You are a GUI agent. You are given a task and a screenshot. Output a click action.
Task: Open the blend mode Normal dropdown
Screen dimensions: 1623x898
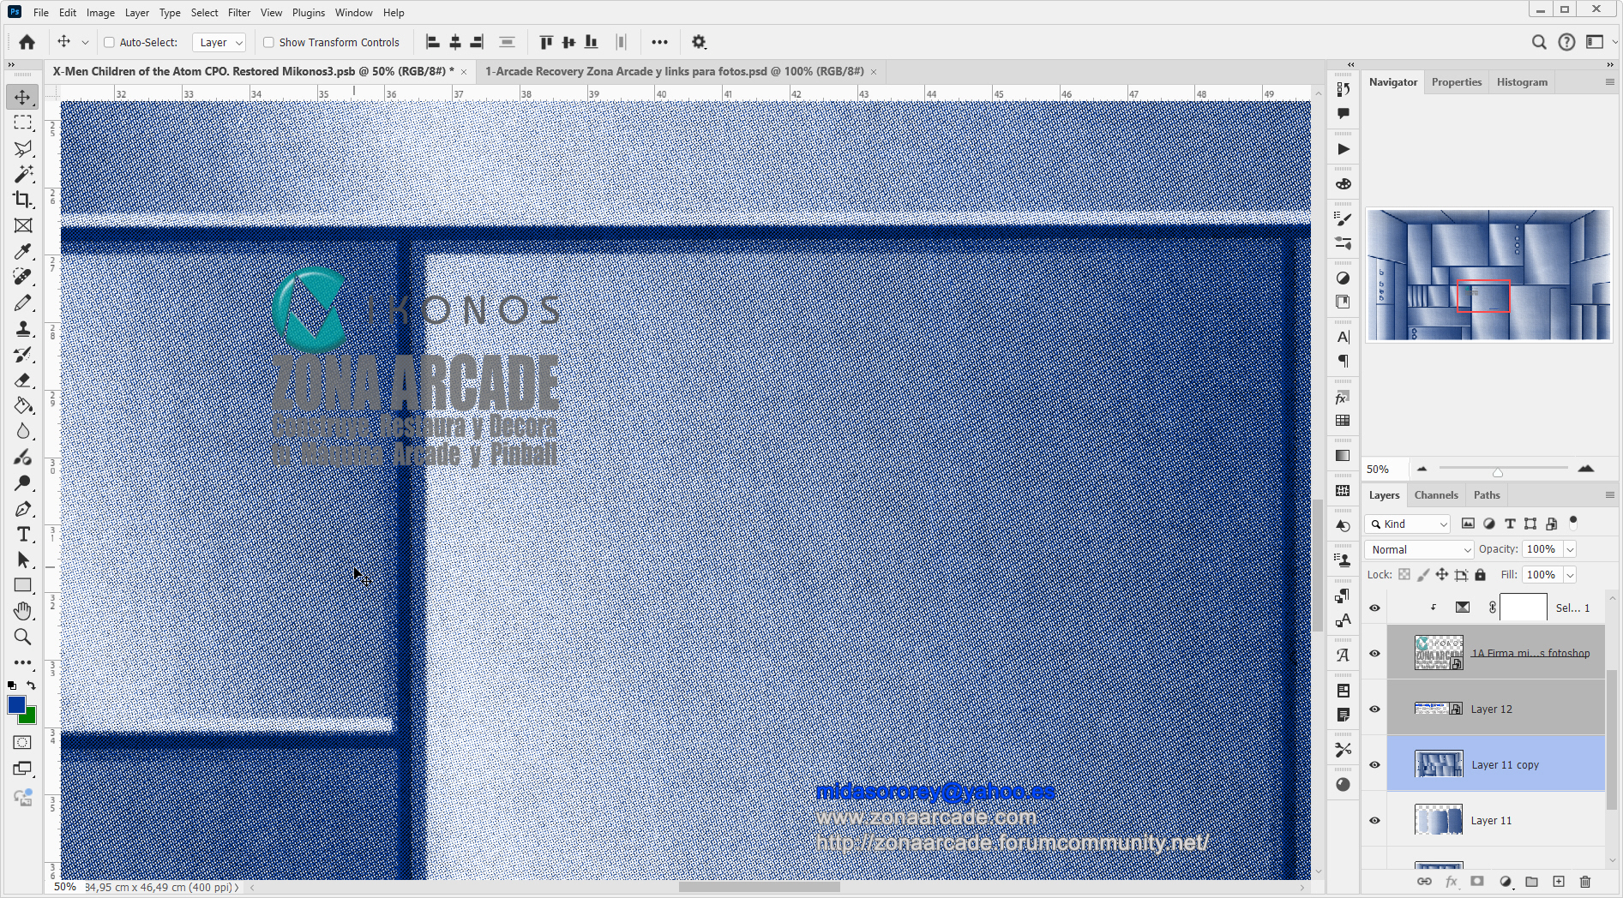coord(1419,549)
